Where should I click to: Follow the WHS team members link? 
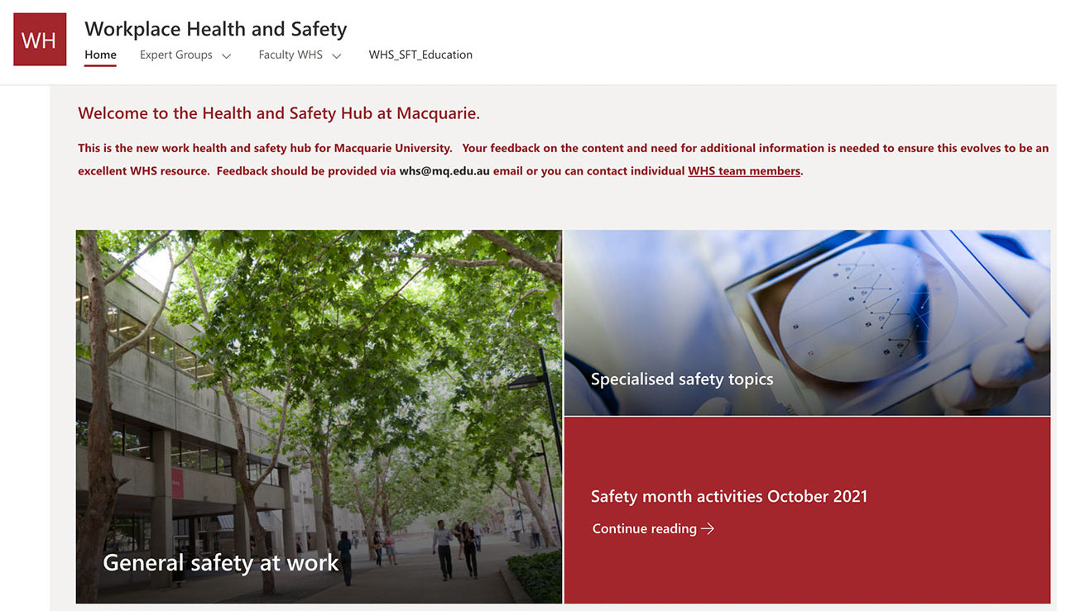[x=744, y=171]
